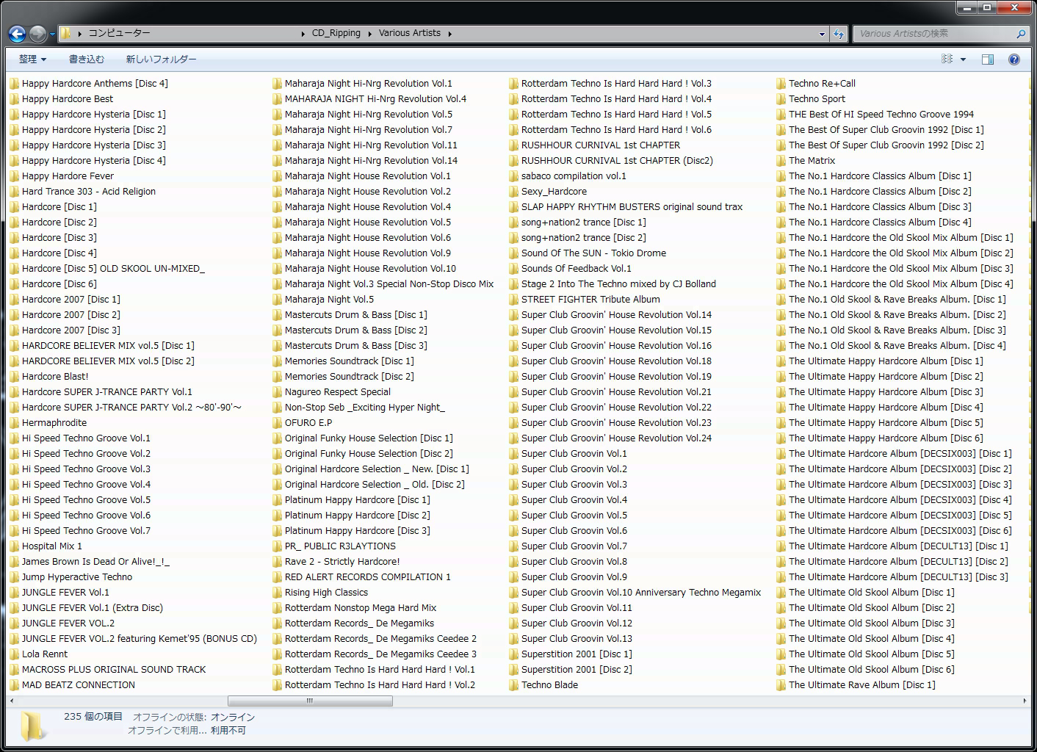Select folder icon of The Matrix
1037x752 pixels.
[x=781, y=161]
